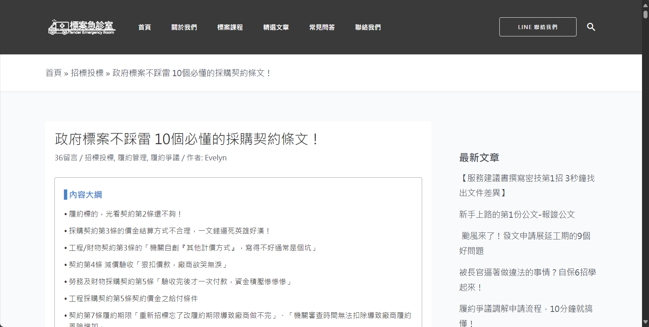Jump to the 36留言 comments link
The height and width of the screenshot is (327, 649).
(x=66, y=158)
